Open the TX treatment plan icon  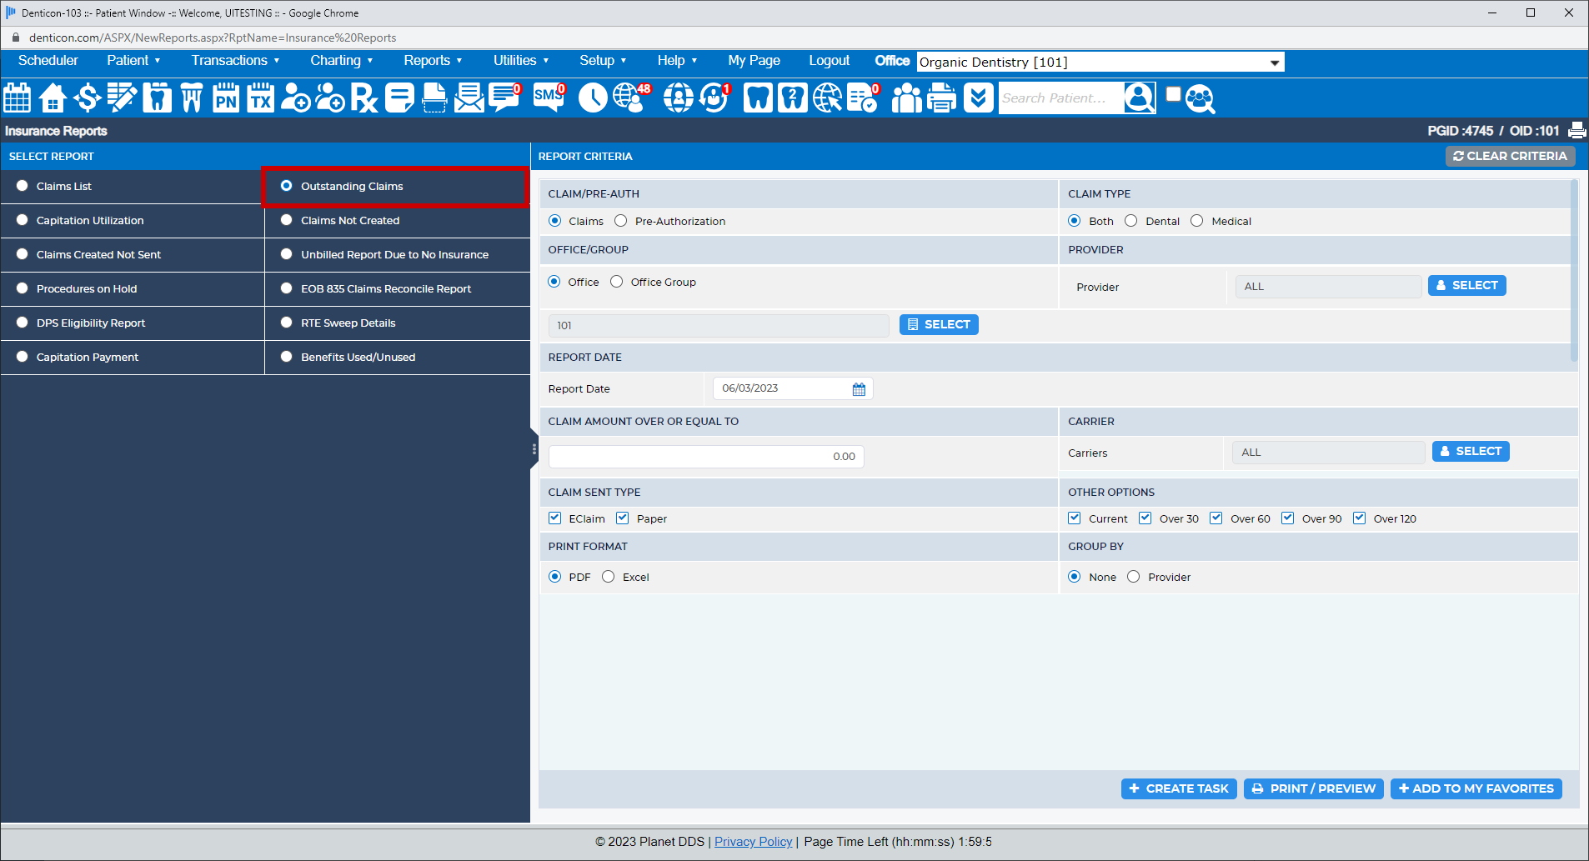[x=261, y=98]
